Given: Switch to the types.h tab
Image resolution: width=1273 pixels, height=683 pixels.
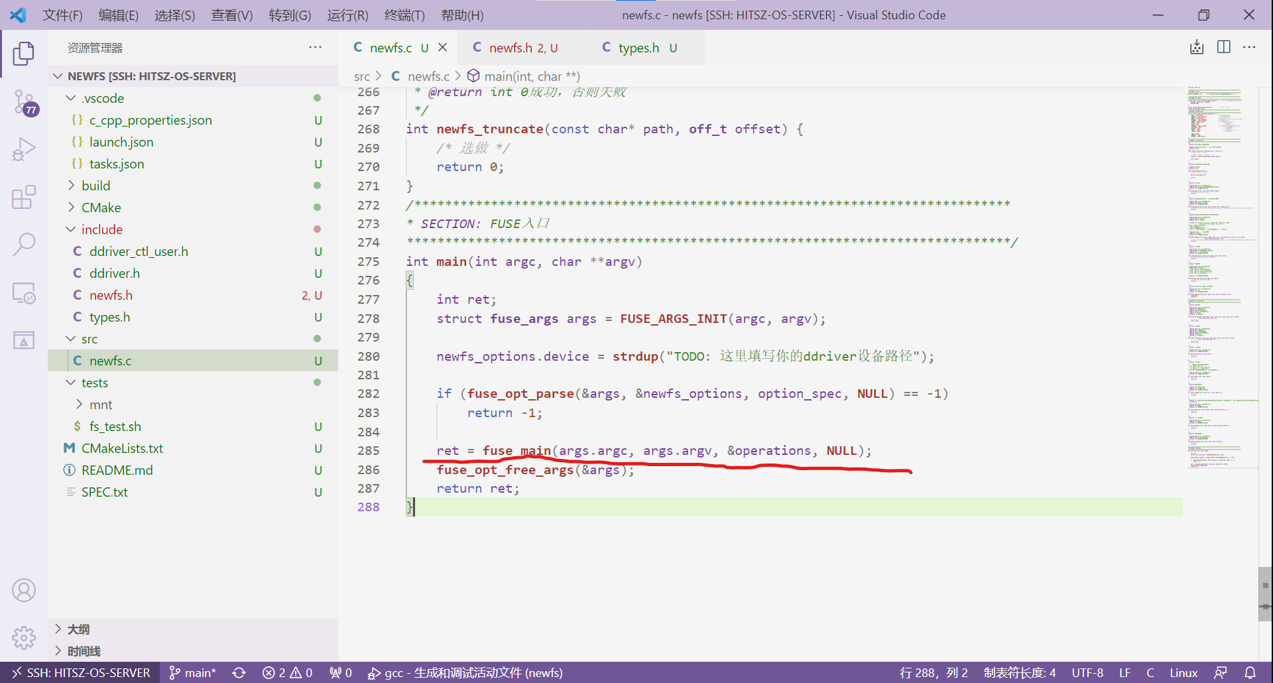Looking at the screenshot, I should coord(638,48).
